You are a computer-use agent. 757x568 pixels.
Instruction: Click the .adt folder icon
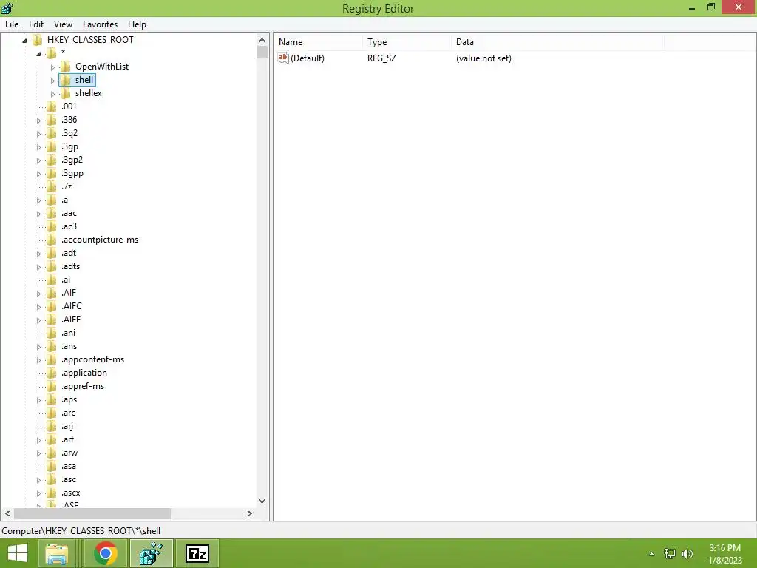pos(51,253)
